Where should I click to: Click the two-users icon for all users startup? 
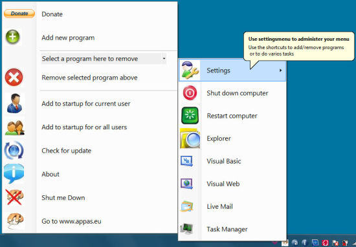click(15, 127)
